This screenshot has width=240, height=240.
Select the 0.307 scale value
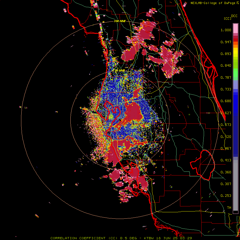226,184
